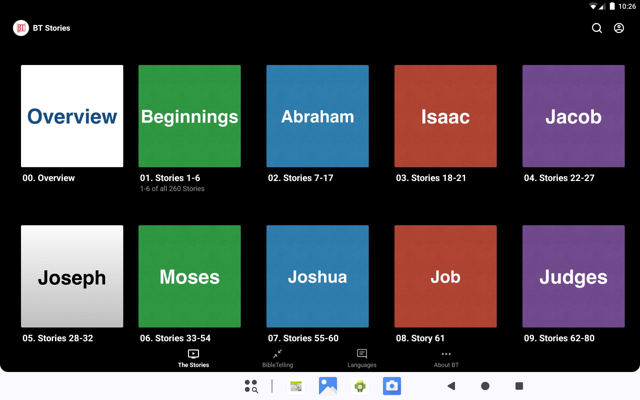
Task: Switch to the BibleTelling tab
Action: coord(277,358)
